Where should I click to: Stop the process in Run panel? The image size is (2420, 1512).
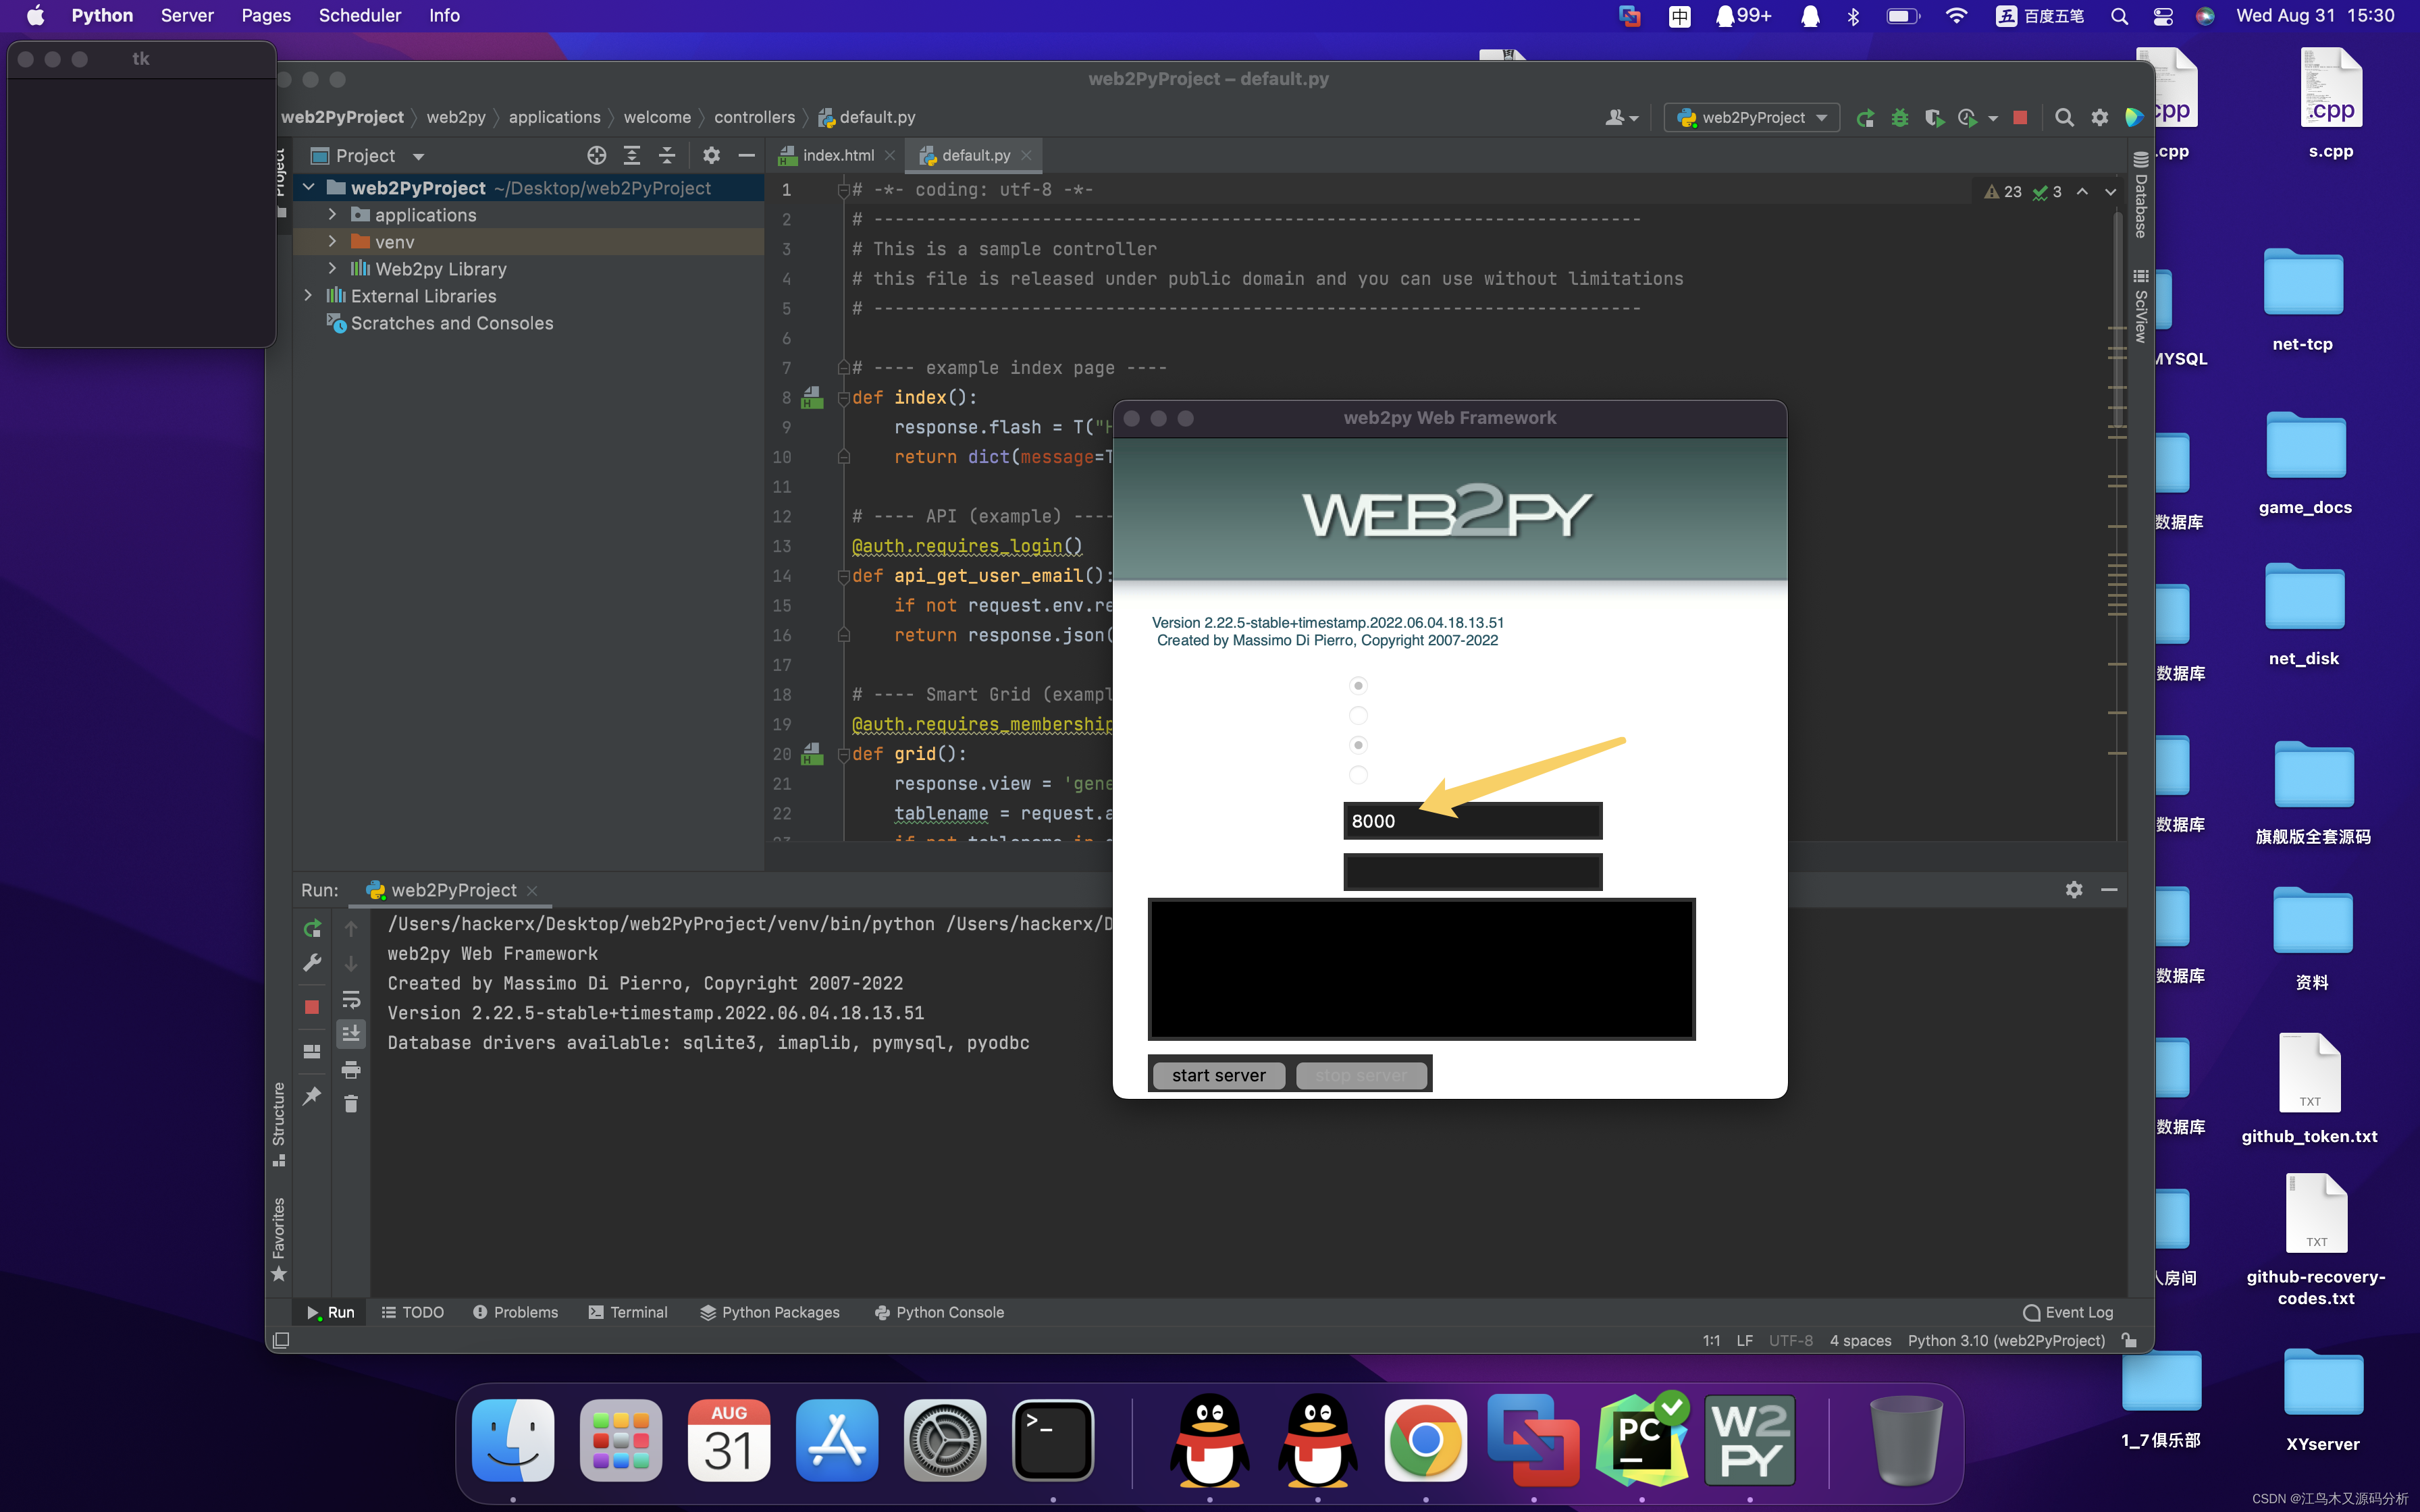tap(312, 1007)
